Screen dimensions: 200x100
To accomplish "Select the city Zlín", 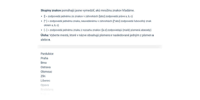I will 43,76.
